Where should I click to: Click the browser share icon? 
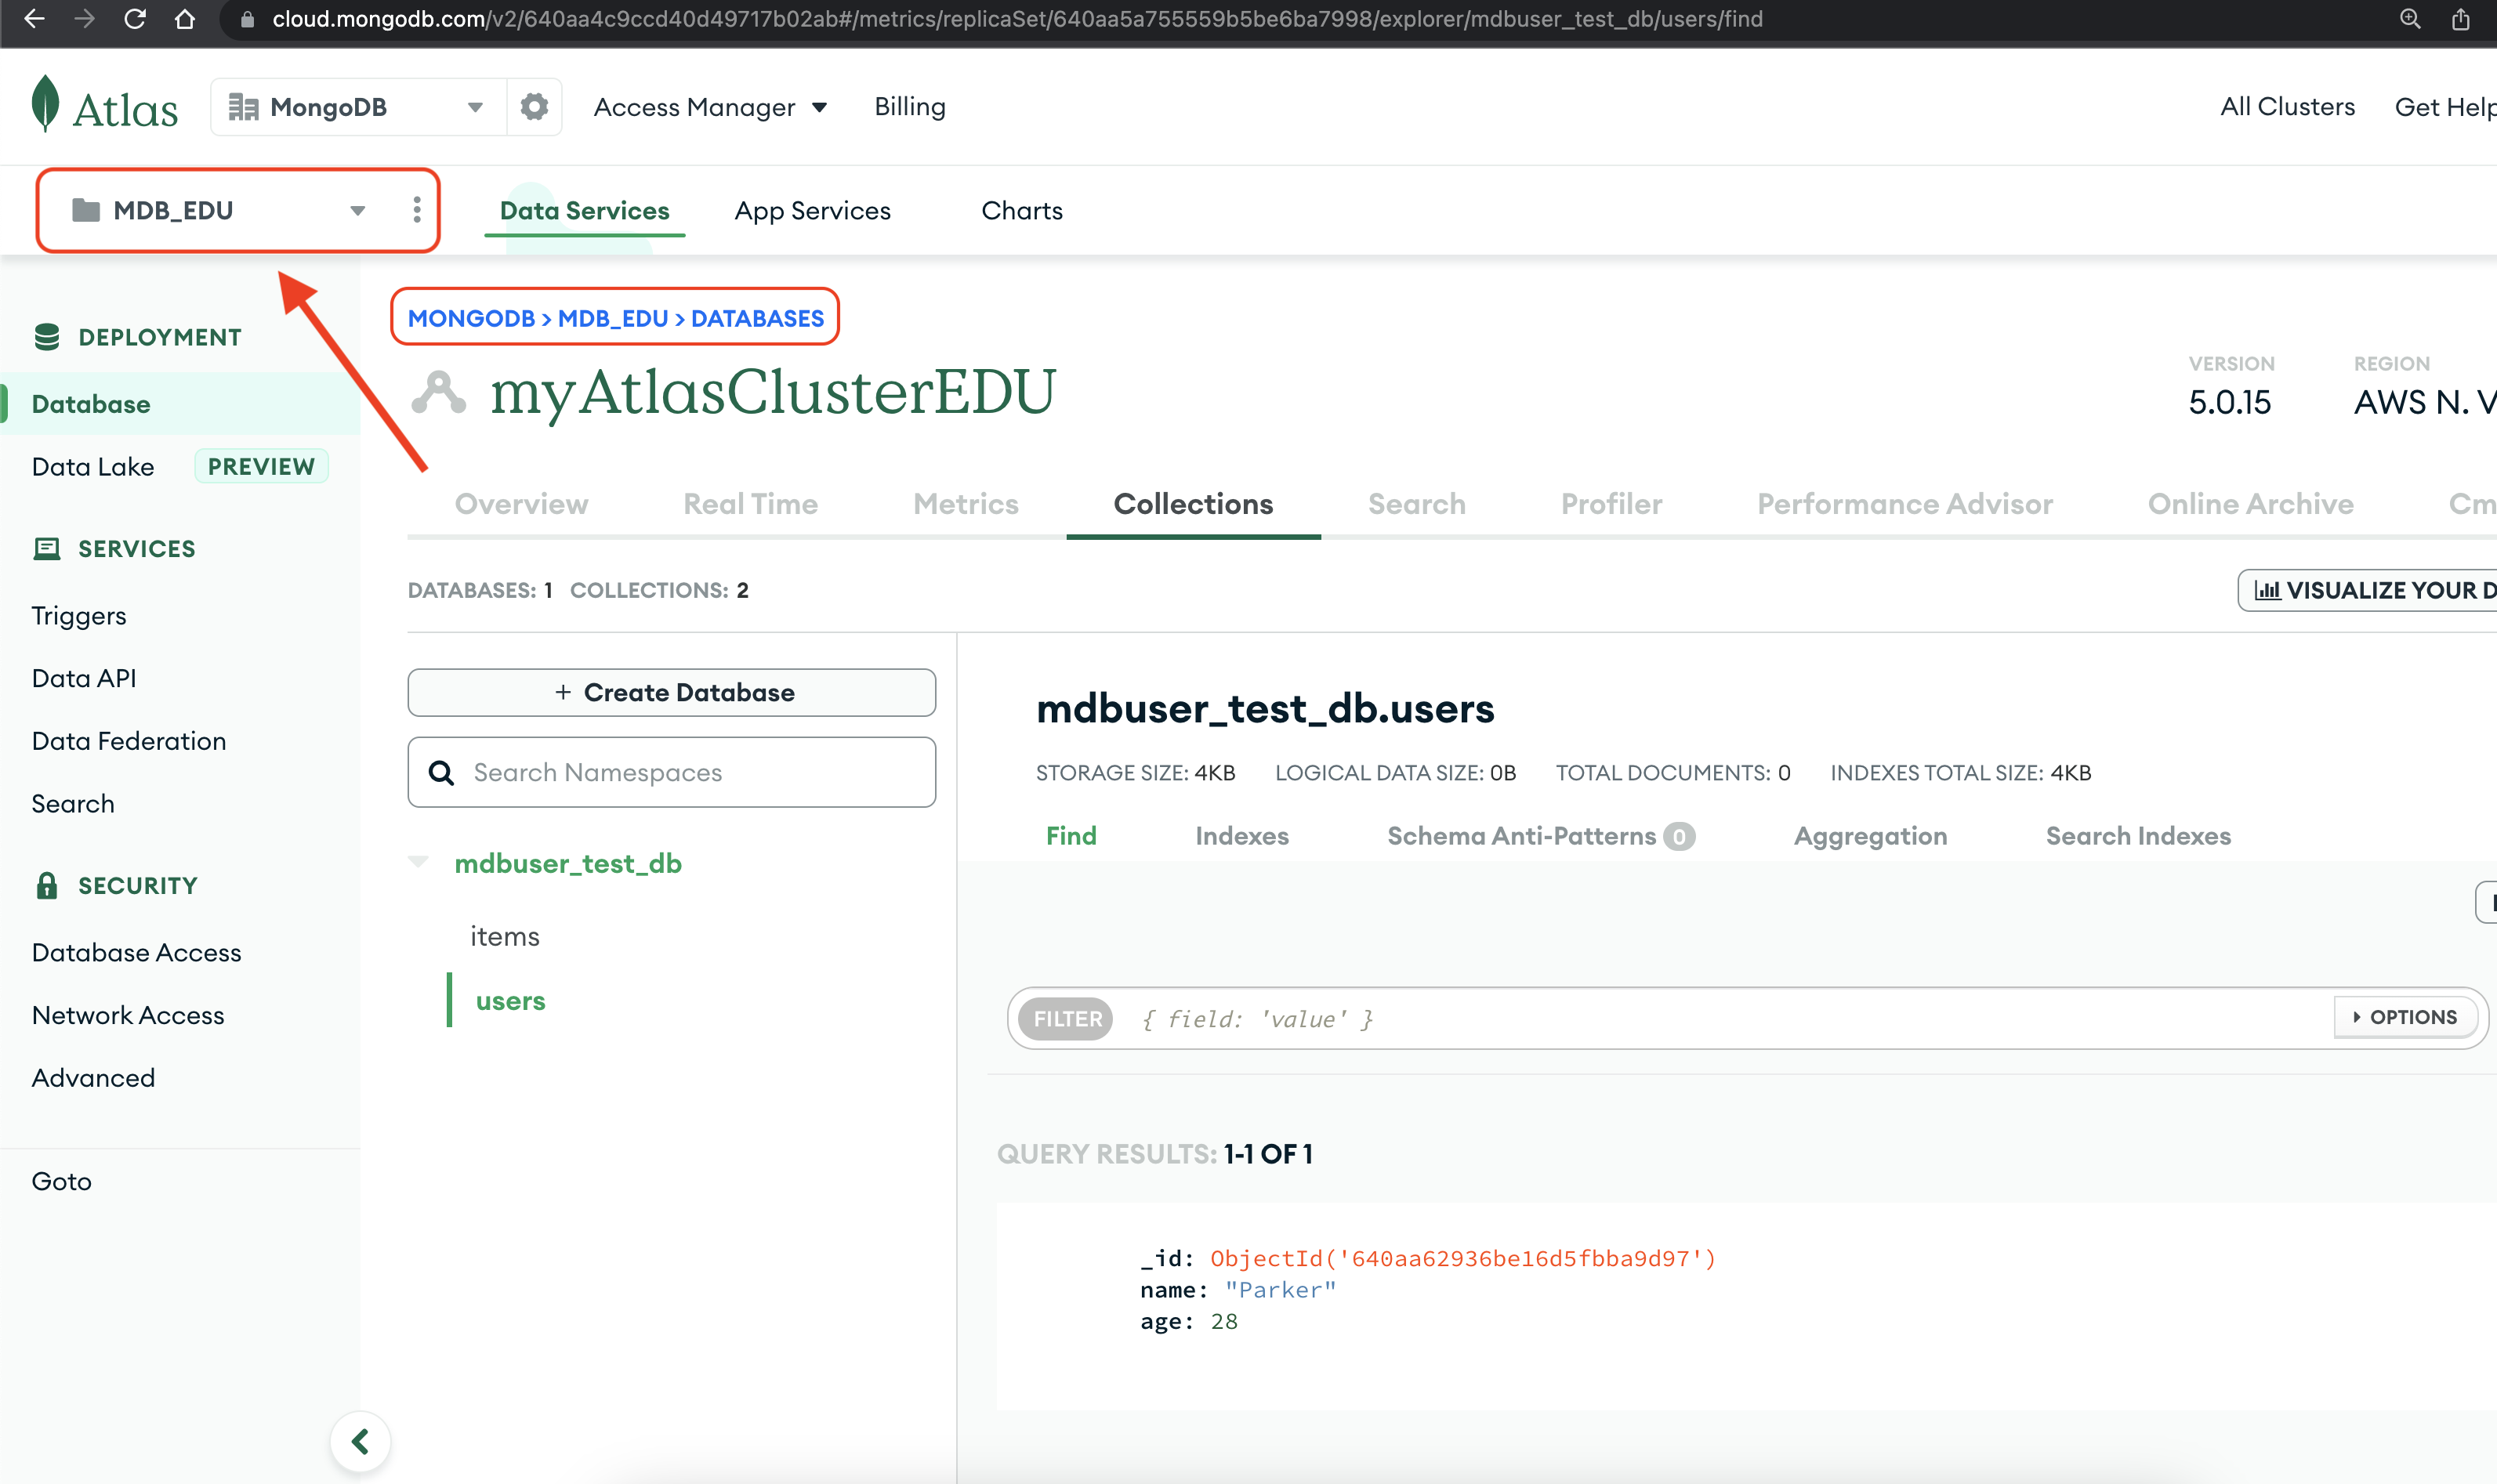(2460, 18)
